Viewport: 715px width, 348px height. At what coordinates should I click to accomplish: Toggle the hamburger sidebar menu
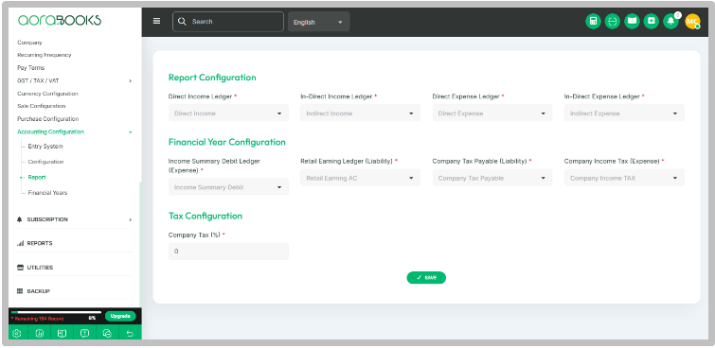[x=156, y=21]
